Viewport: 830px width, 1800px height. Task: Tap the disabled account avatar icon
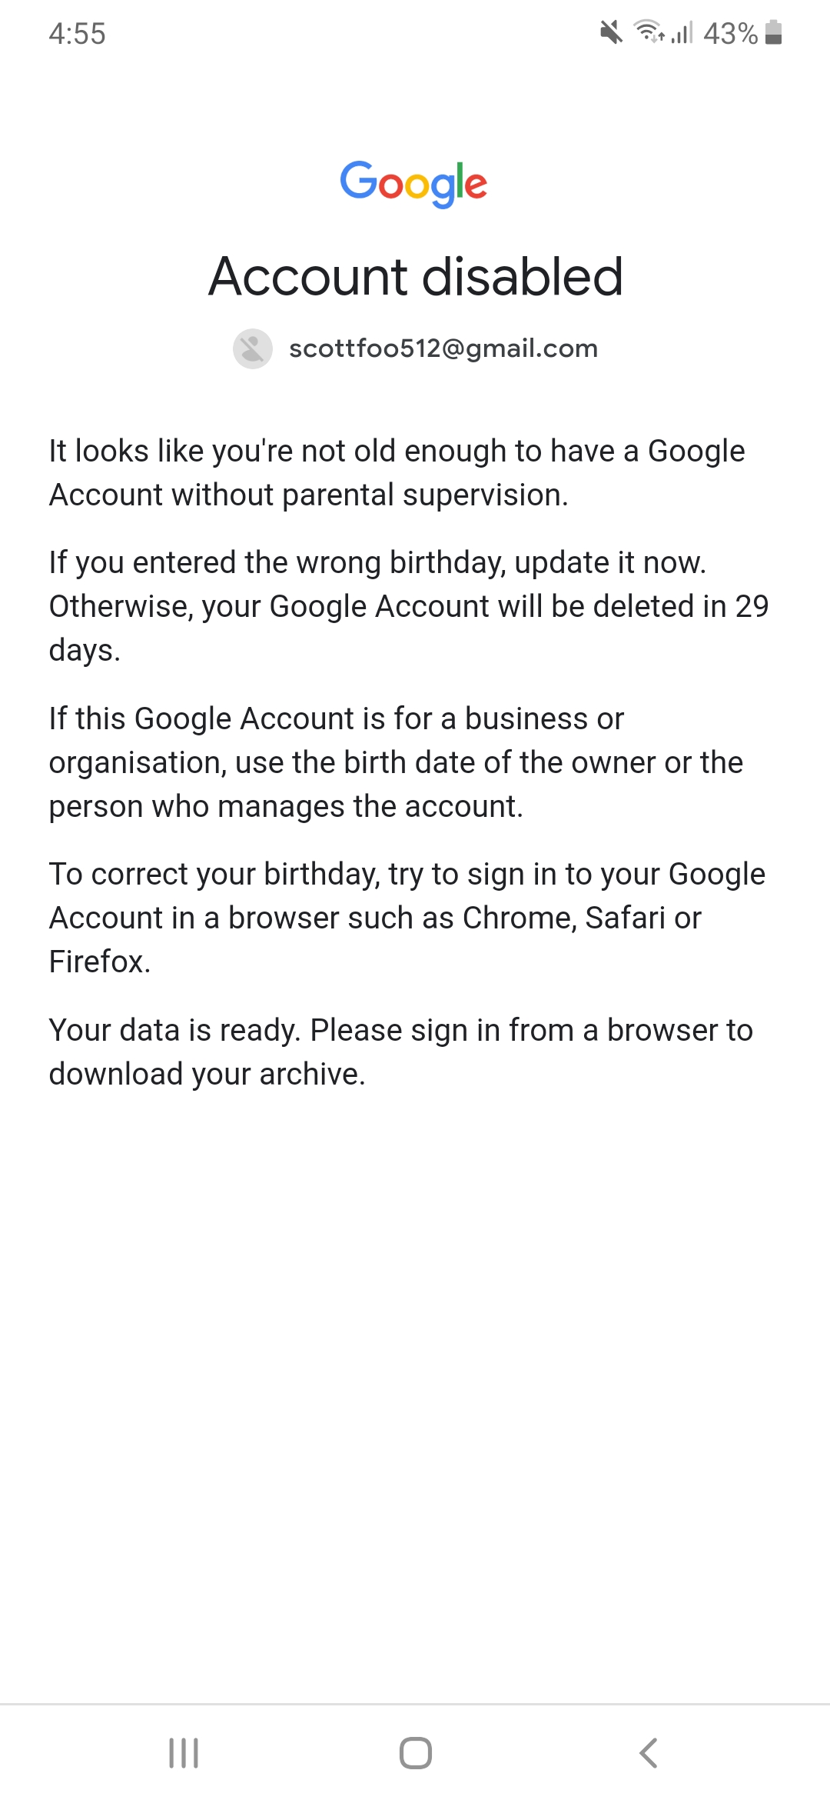253,348
